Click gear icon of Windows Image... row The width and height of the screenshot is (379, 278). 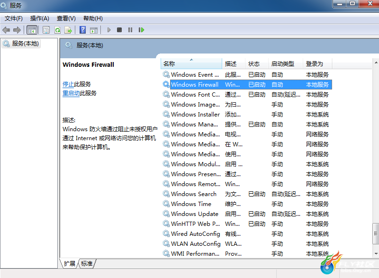tap(166, 104)
